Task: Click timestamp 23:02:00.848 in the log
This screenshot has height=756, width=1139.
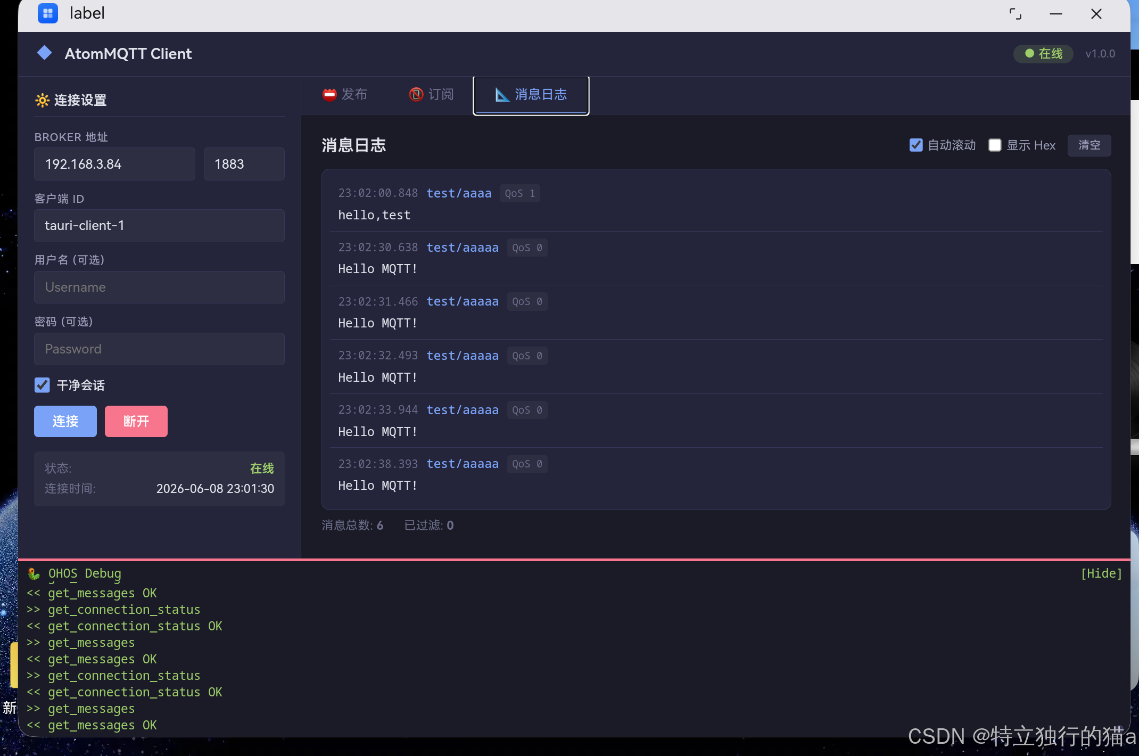Action: tap(378, 193)
